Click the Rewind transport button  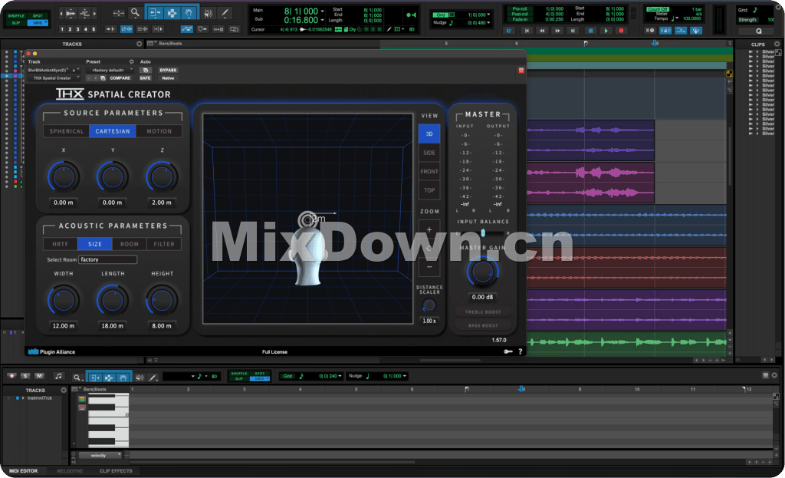pos(542,31)
